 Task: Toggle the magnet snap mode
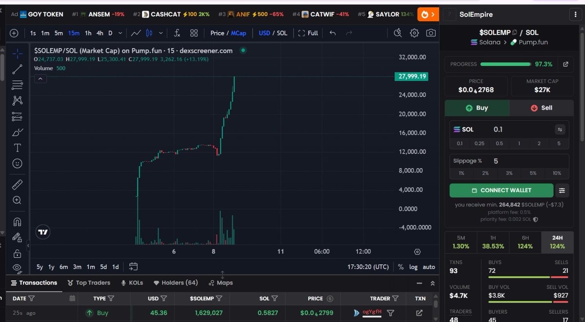tap(18, 222)
